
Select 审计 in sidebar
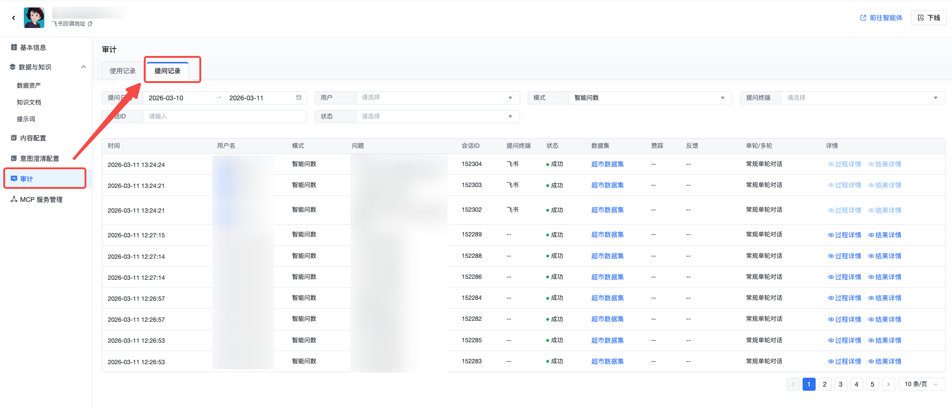(x=27, y=179)
